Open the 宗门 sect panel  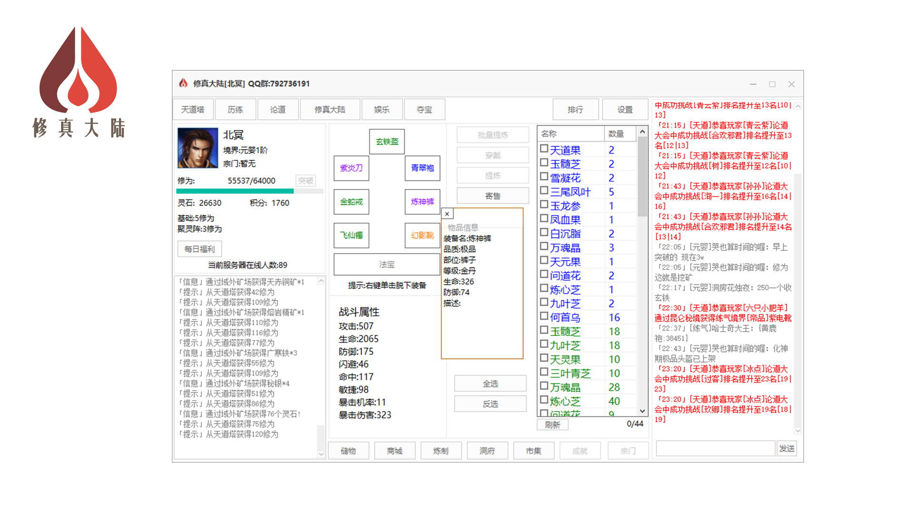pos(627,450)
